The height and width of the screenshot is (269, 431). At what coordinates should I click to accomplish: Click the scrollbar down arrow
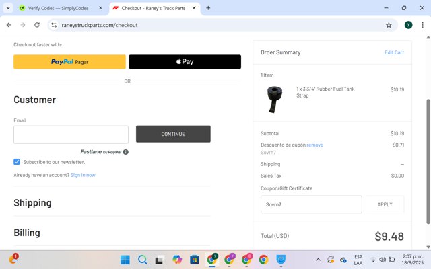pos(428,247)
